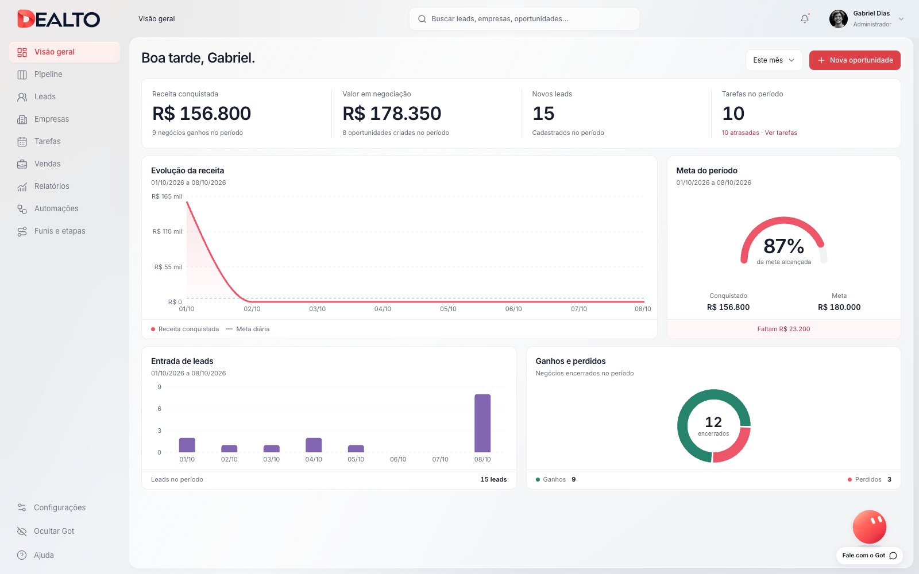
Task: Click the Conquistado R$ 156.800 value
Action: coord(728,307)
